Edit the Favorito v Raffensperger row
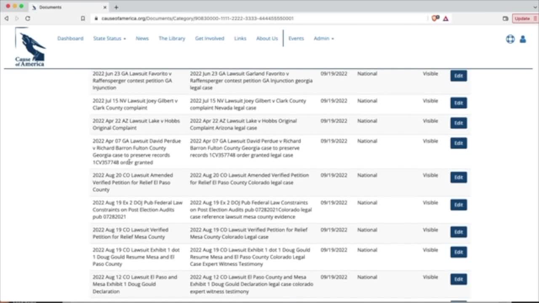The width and height of the screenshot is (539, 303). 459,76
